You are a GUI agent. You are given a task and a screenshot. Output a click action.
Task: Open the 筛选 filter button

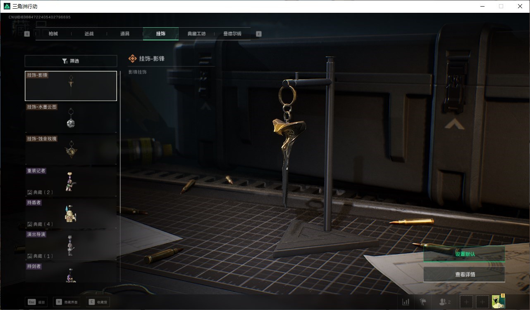tap(71, 61)
